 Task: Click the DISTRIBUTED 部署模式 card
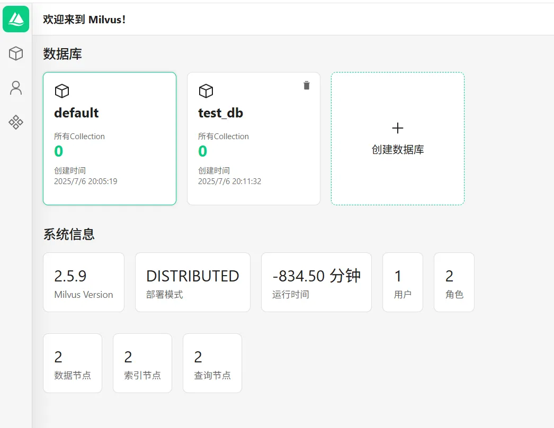(x=193, y=283)
